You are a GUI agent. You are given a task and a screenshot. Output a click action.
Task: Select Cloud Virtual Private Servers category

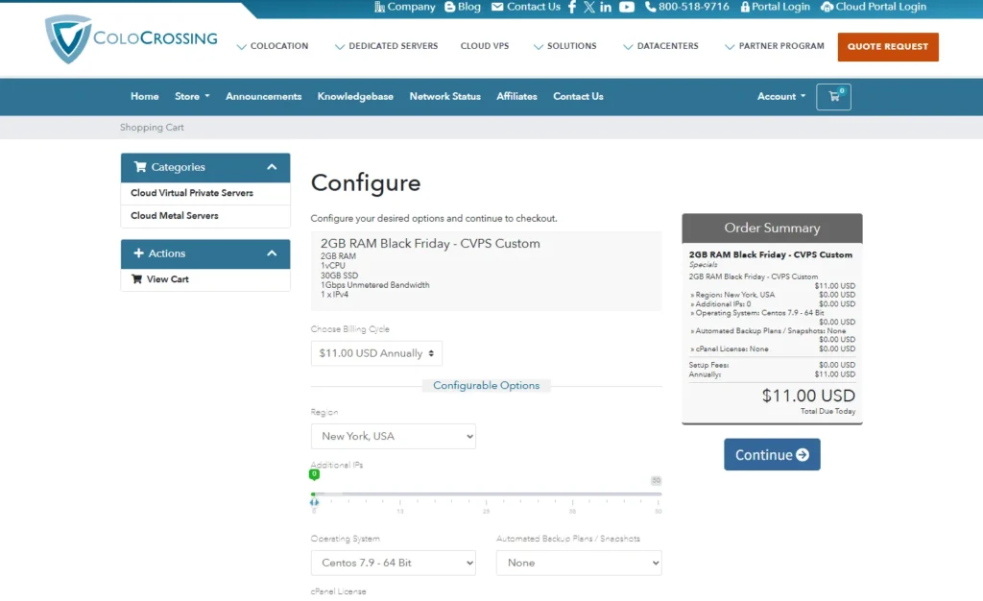(x=192, y=193)
